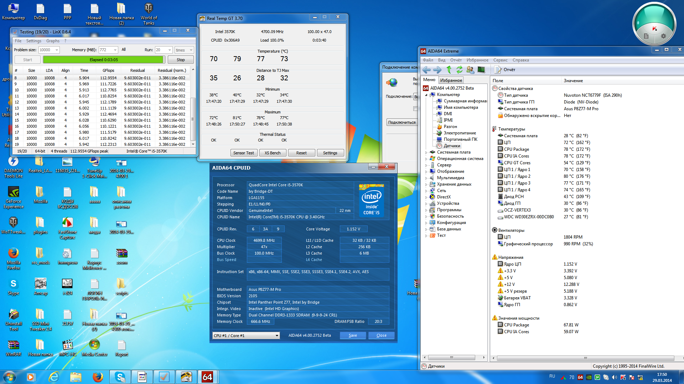Click the XS Bench button in Real Temp

coord(273,153)
